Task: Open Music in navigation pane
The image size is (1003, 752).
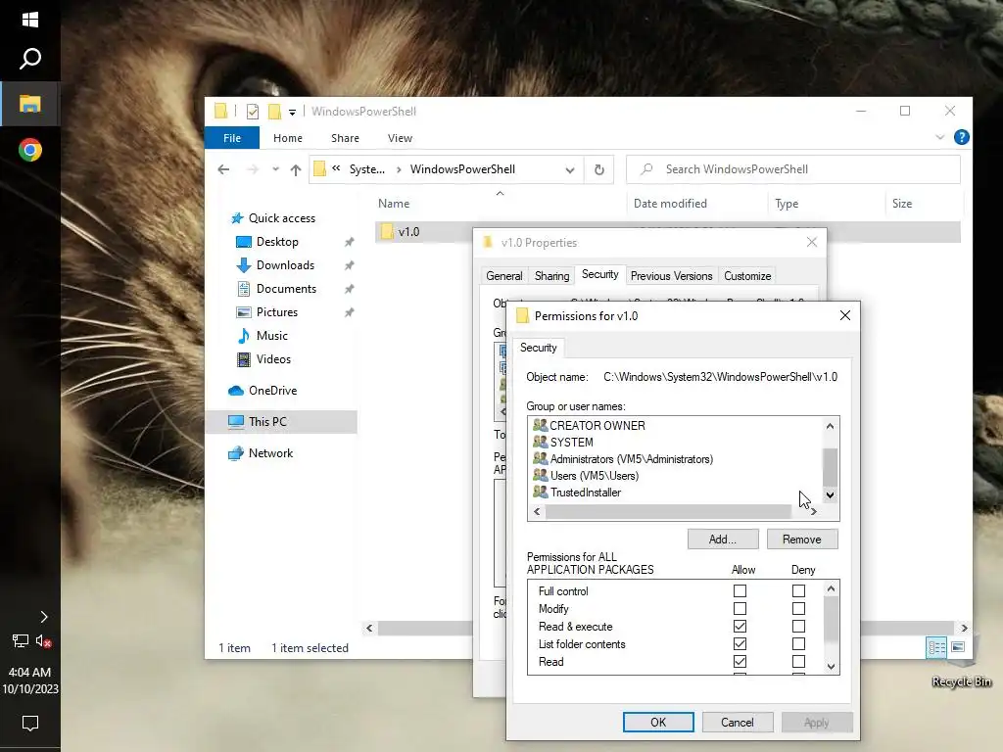Action: [272, 336]
